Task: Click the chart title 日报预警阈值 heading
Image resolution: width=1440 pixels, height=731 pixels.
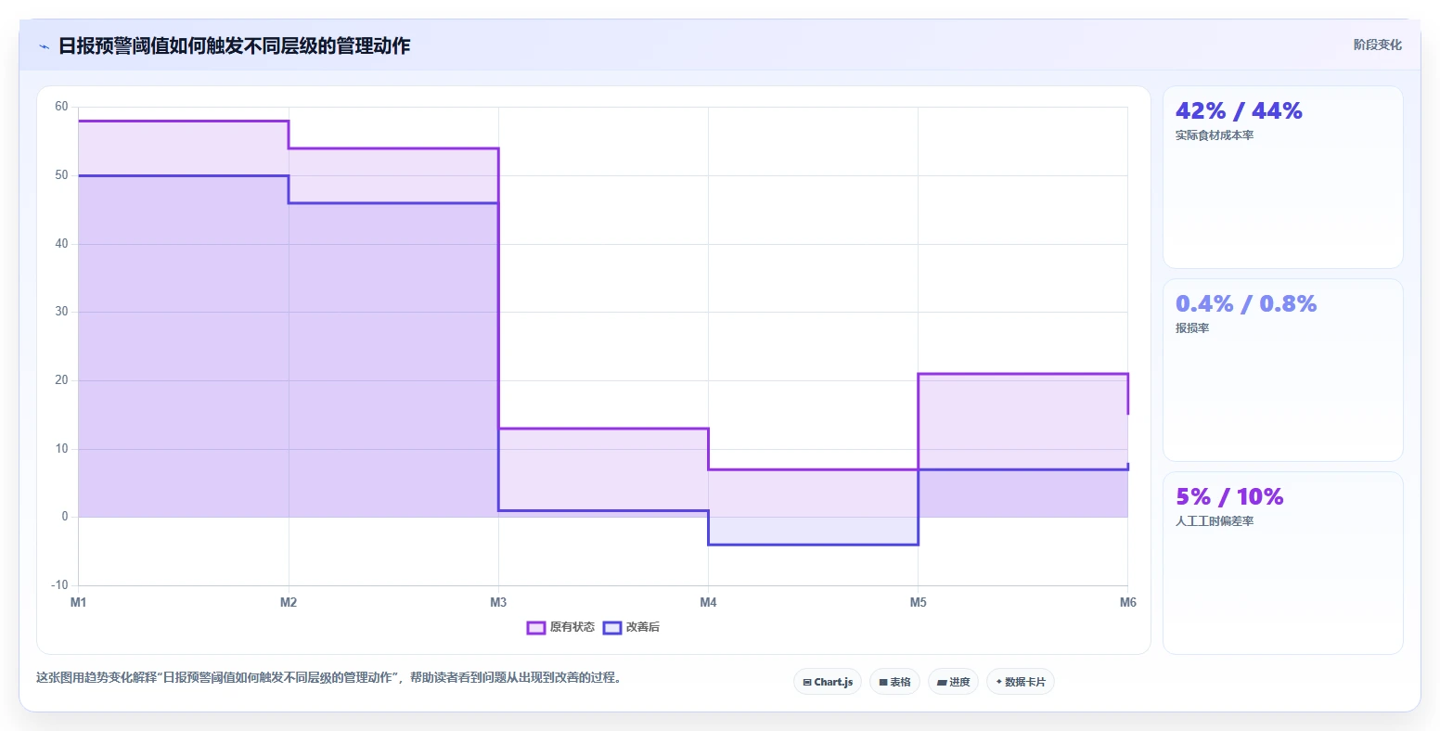Action: (x=234, y=46)
